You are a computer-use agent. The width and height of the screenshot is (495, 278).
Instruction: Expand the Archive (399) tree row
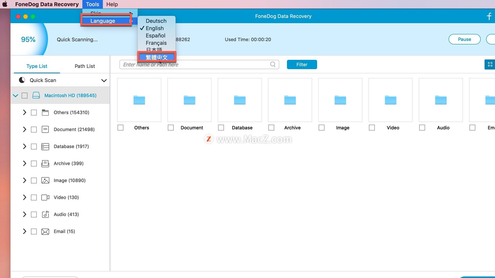point(24,163)
